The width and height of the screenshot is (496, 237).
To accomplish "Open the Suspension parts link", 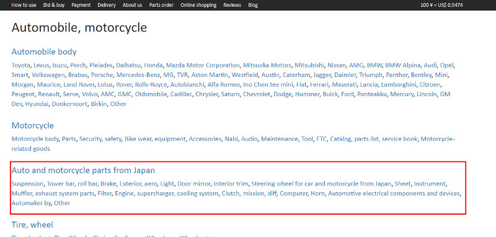I will 27,184.
